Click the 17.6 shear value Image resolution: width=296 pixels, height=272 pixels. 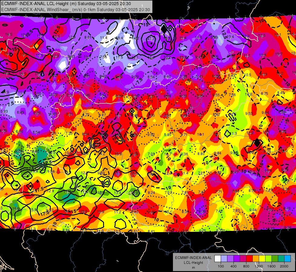click(x=51, y=172)
